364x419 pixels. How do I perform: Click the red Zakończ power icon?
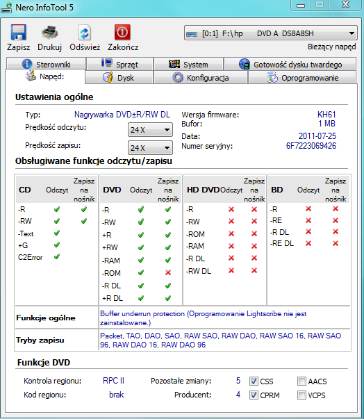[x=122, y=32]
